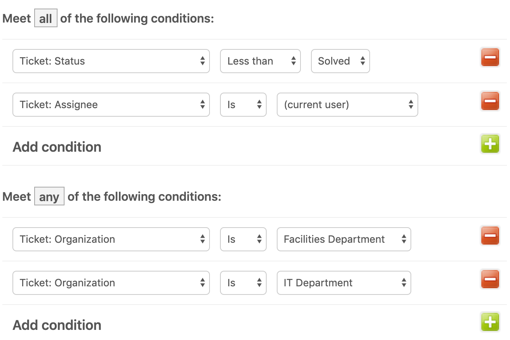
Task: Change Is operator for Facilities Department row
Action: pos(243,239)
